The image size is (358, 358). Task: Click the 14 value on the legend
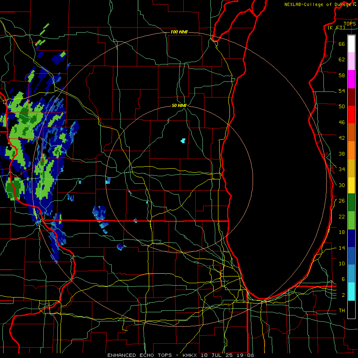click(342, 248)
